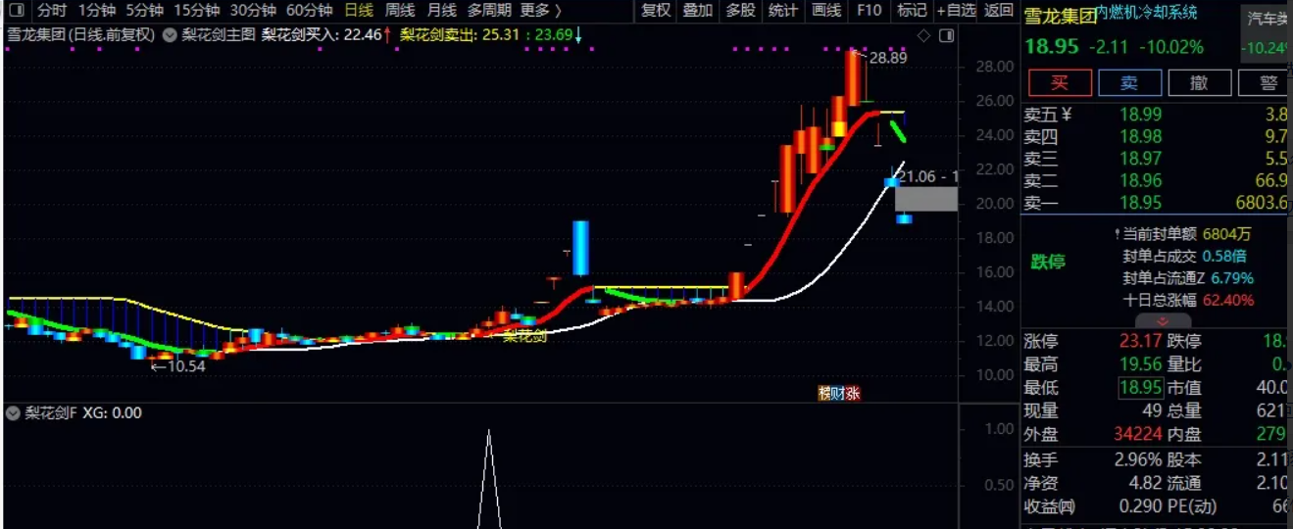Click the 警 alert button
Screen dimensions: 1293x529
[x=1267, y=83]
